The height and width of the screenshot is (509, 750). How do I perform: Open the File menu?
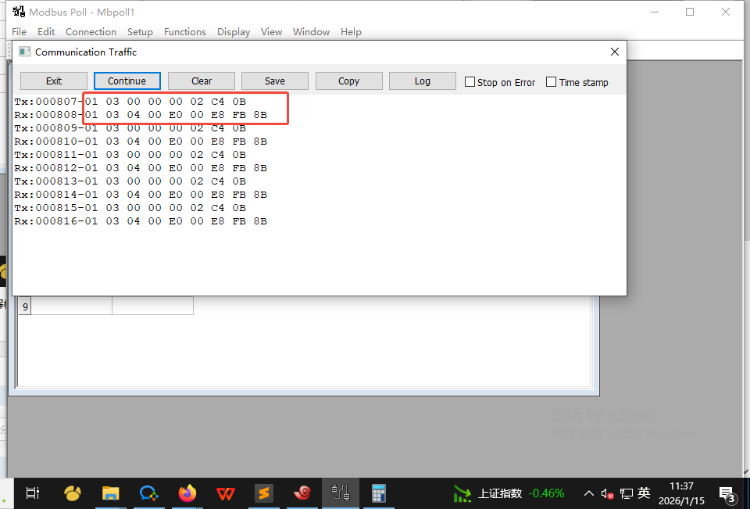click(x=19, y=31)
